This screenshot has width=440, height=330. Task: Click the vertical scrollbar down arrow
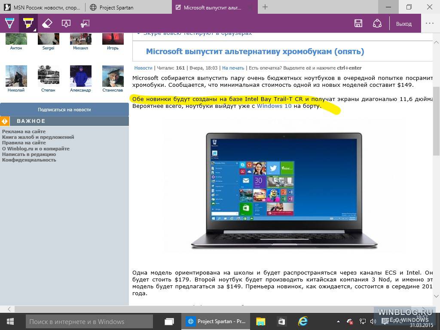436,296
